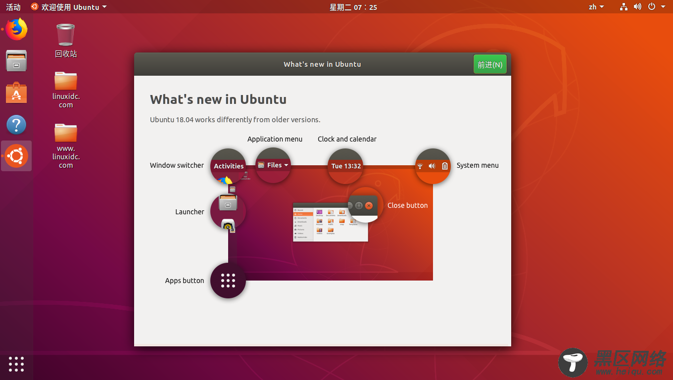This screenshot has width=673, height=380.
Task: Click the 'Application menu' label
Action: coord(275,139)
